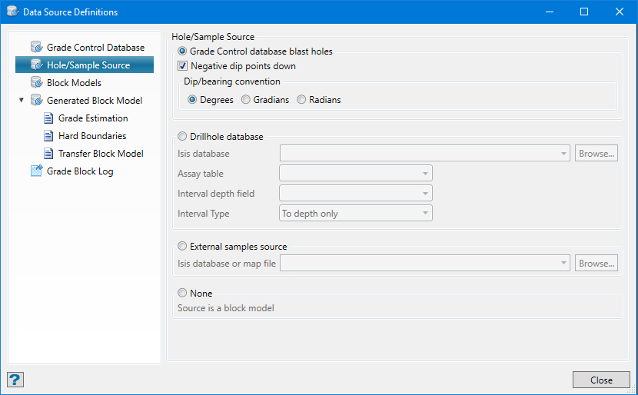Select the Gradians radio button

tap(246, 100)
